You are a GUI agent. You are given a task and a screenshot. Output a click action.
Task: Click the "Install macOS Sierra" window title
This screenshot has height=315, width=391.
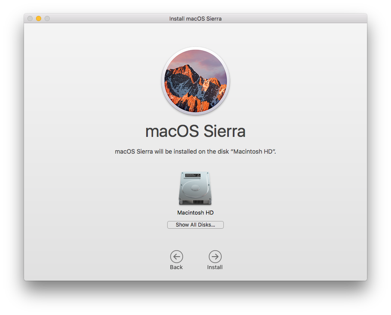195,19
